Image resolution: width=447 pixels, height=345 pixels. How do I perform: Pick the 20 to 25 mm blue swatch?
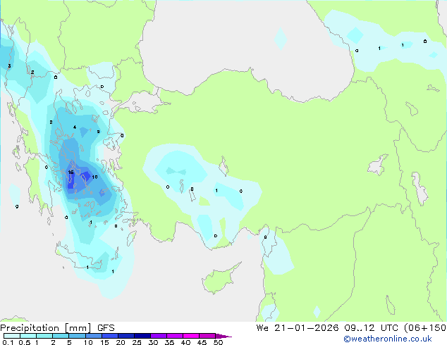(125, 336)
